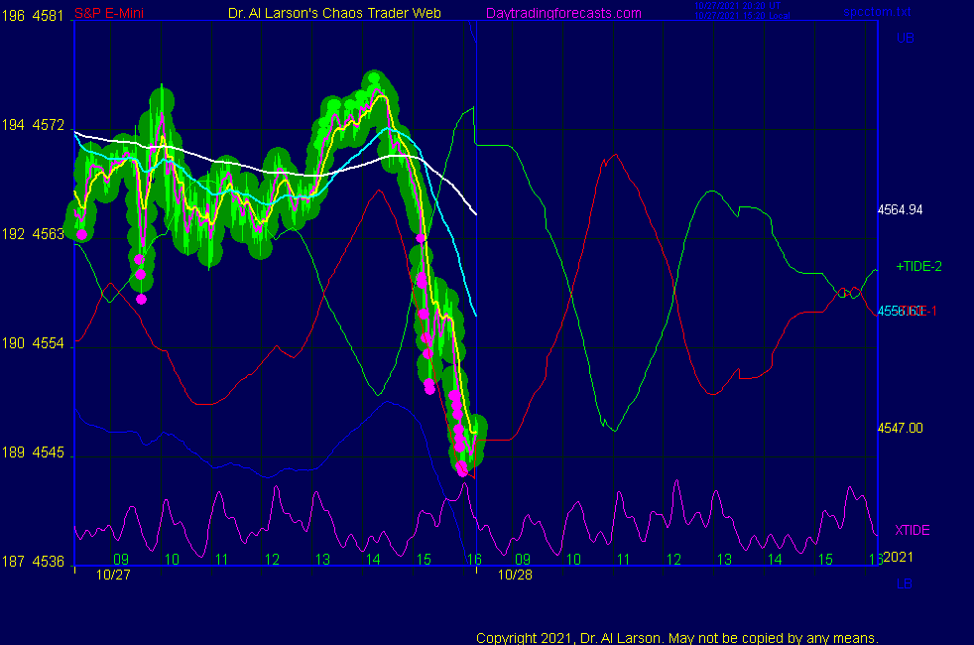
Task: Click the '190 4554' price axis label
Action: pos(33,343)
